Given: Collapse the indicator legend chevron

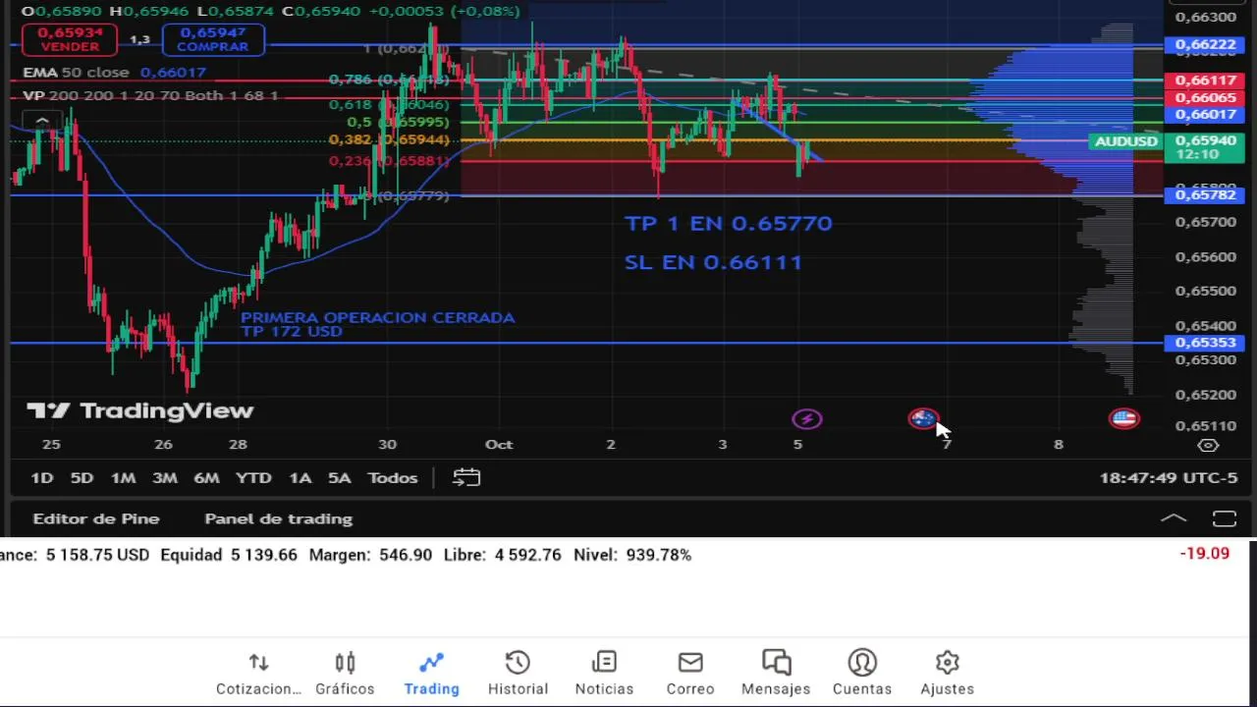Looking at the screenshot, I should [x=42, y=120].
